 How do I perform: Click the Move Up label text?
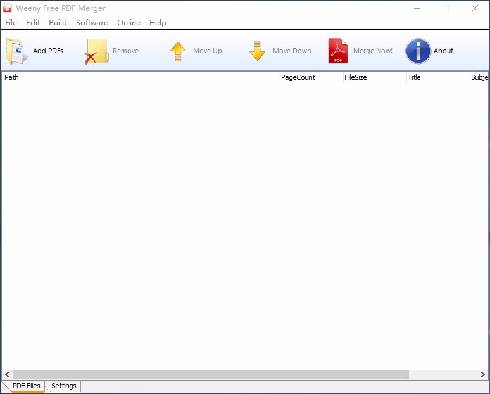pos(208,51)
